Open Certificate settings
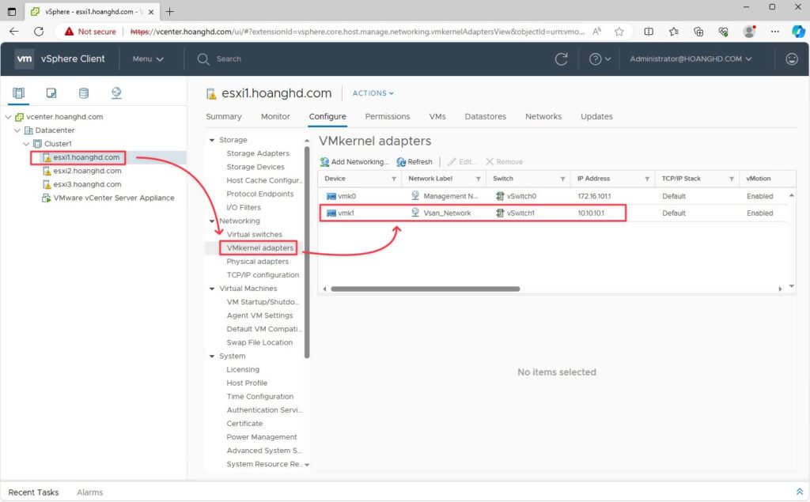Screen dimensions: 810x502 244,424
